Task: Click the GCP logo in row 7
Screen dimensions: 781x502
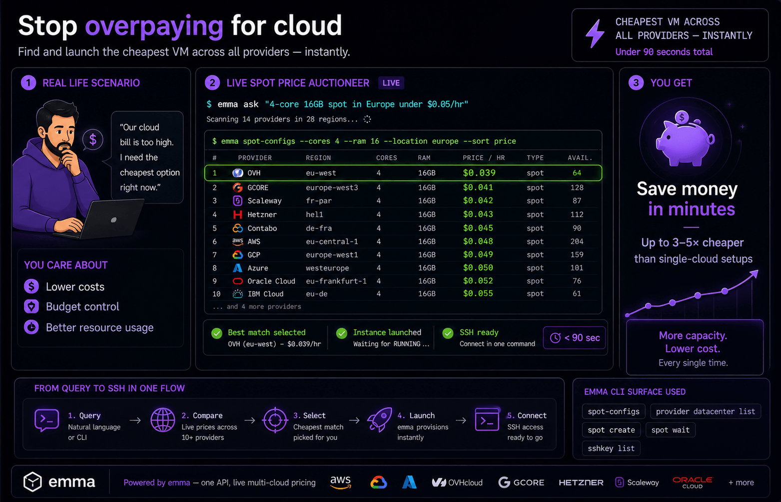Action: coord(238,254)
